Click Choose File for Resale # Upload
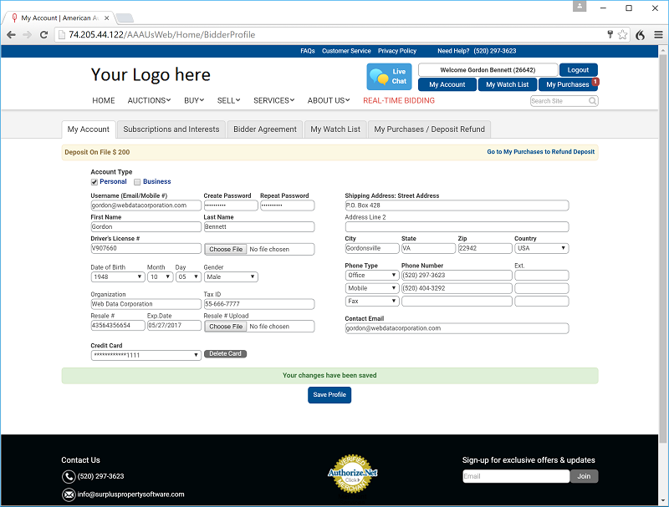Screen dimensions: 669x507 (x=226, y=327)
